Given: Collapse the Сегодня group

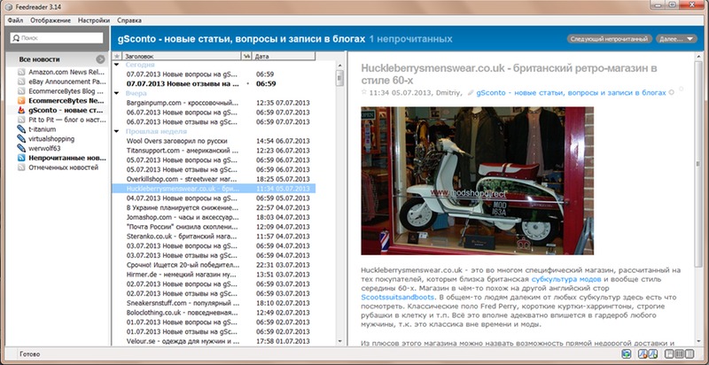Looking at the screenshot, I should [117, 65].
